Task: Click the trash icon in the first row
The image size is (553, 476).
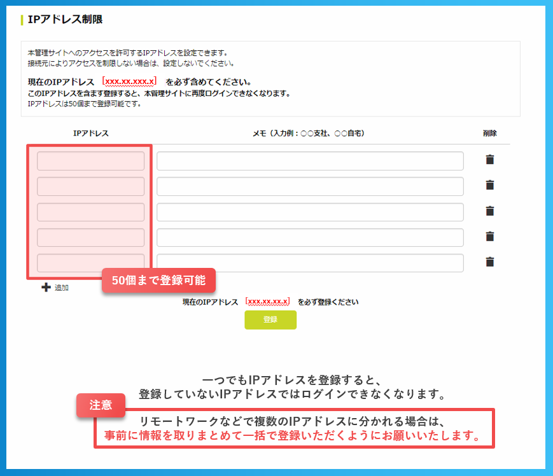Action: pyautogui.click(x=489, y=160)
